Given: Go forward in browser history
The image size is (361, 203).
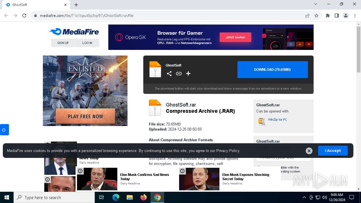Looking at the screenshot, I should (x=15, y=16).
